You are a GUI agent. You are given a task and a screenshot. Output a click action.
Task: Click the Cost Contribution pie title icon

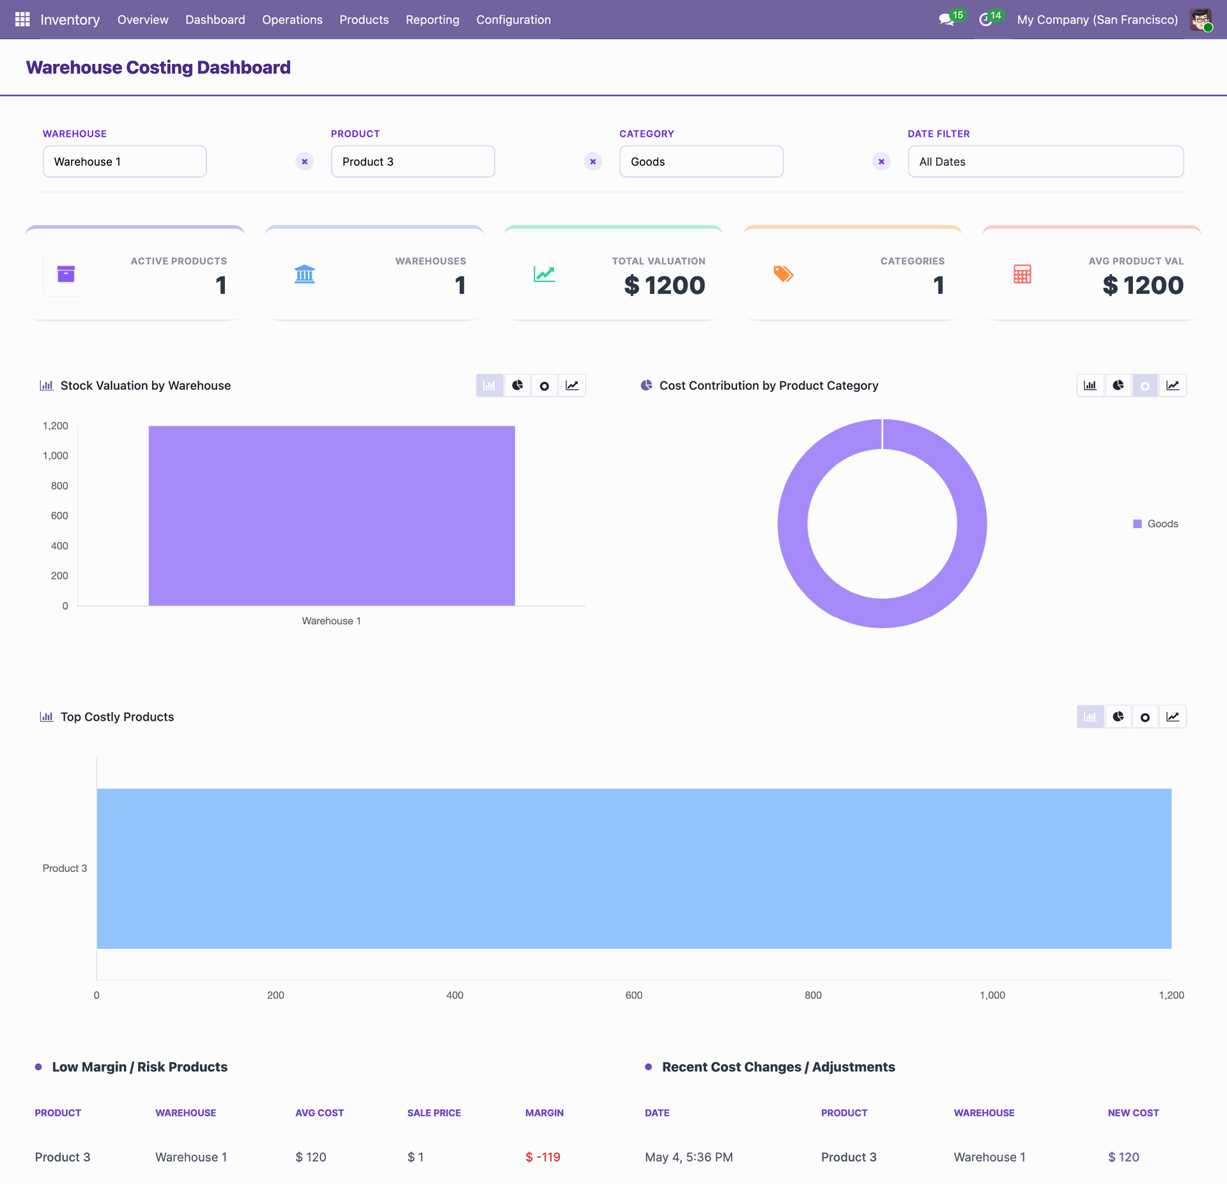click(646, 385)
